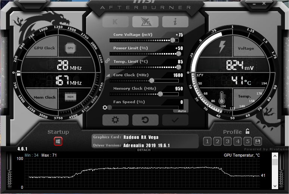Click the Core Clock slider handle
289x194 pixels.
151,80
